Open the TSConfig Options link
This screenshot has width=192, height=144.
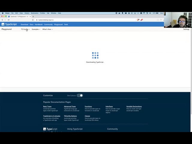tap(70, 116)
